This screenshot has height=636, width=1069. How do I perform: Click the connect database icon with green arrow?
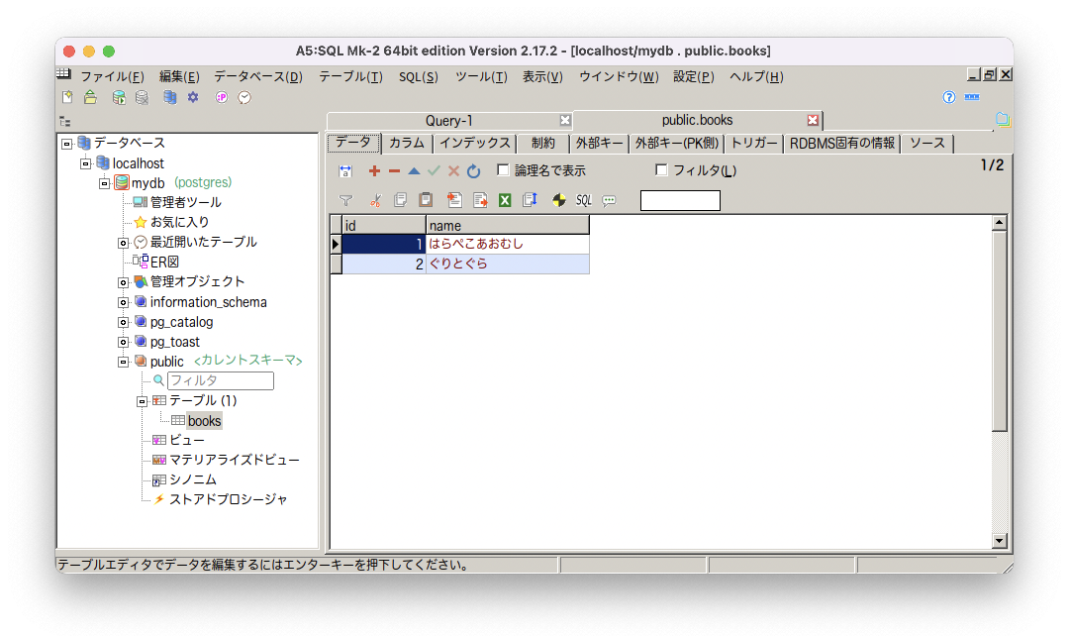[119, 98]
